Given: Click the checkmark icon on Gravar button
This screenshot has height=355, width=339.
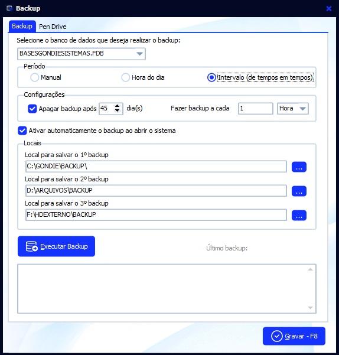Looking at the screenshot, I should click(x=276, y=336).
